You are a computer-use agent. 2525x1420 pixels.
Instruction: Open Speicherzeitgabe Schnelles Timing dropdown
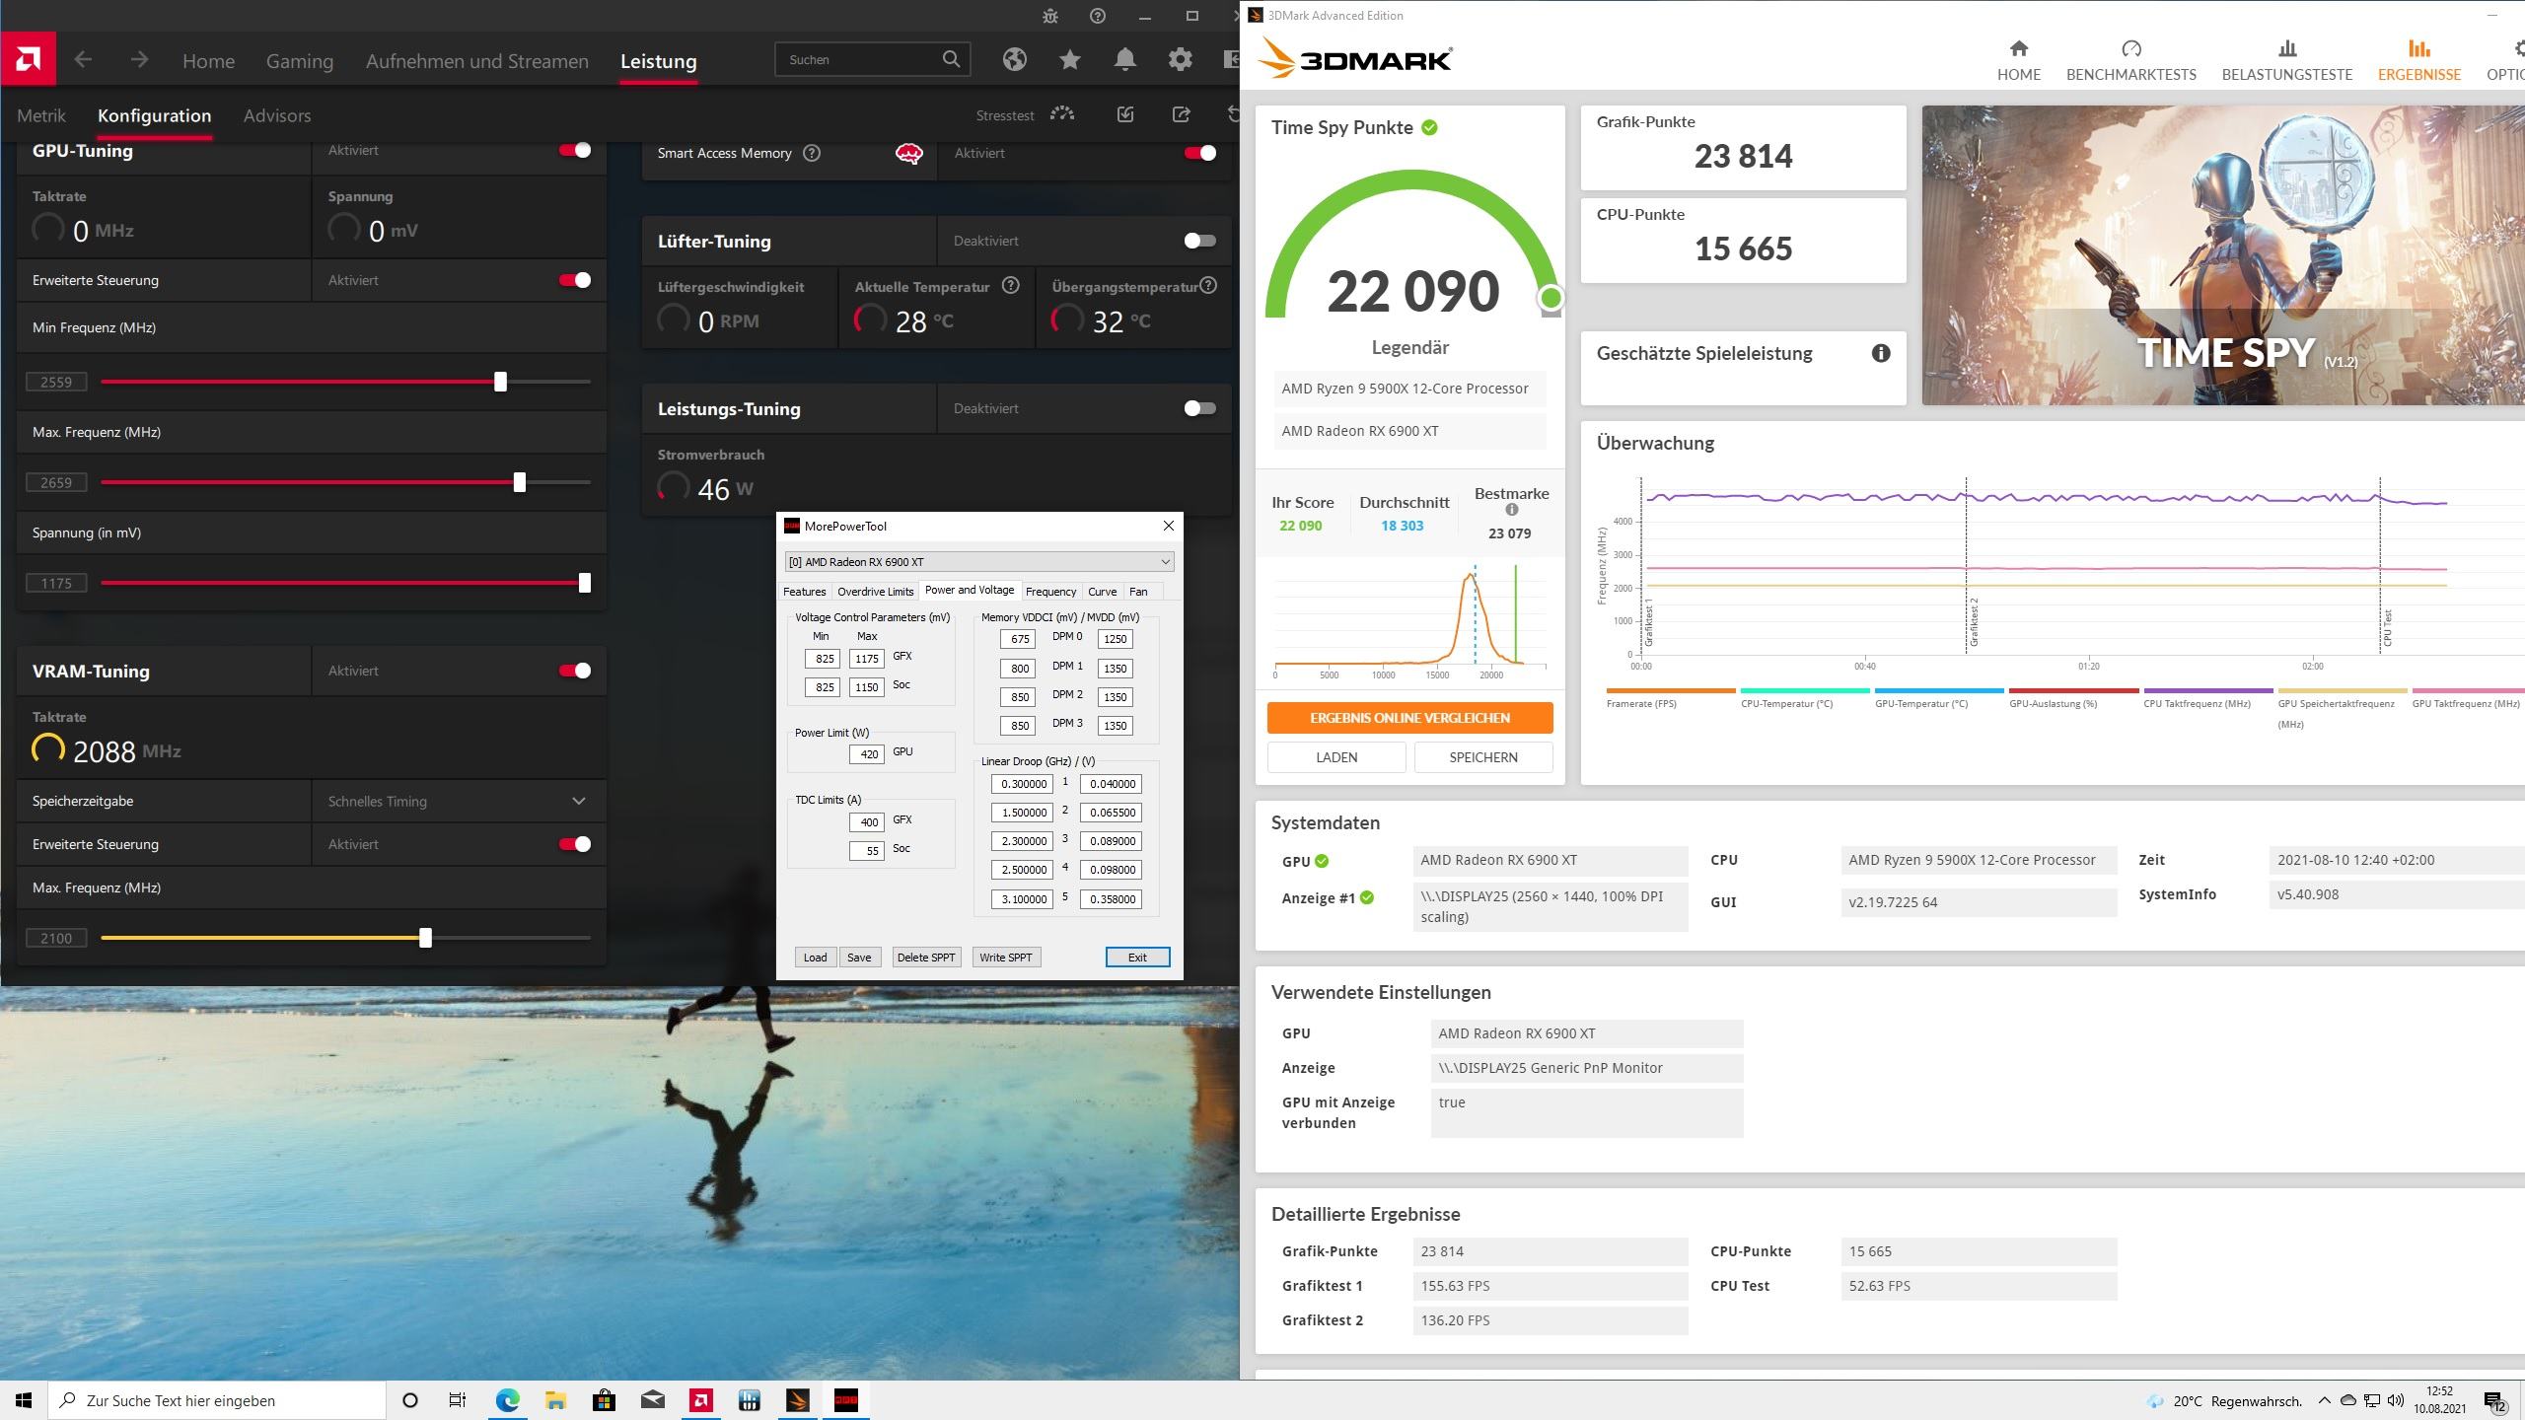coord(459,801)
